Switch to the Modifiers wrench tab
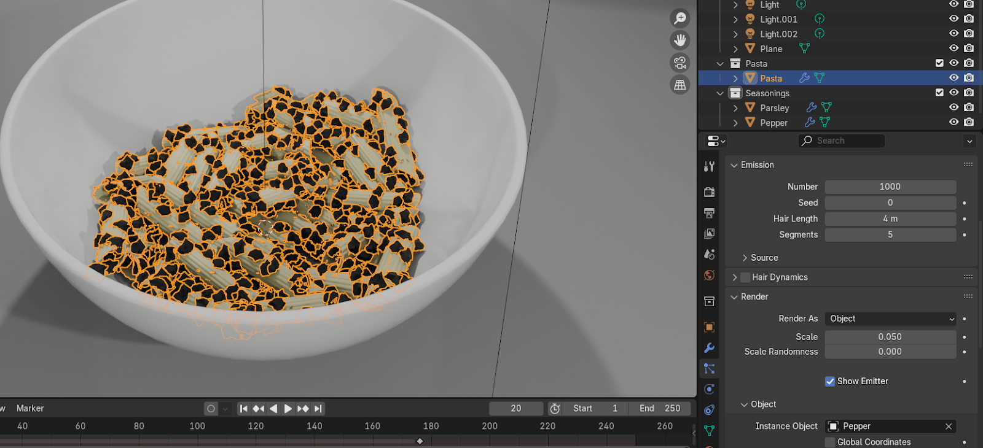983x448 pixels. click(x=709, y=348)
